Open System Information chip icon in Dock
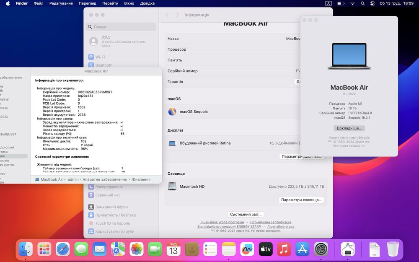 click(x=348, y=249)
